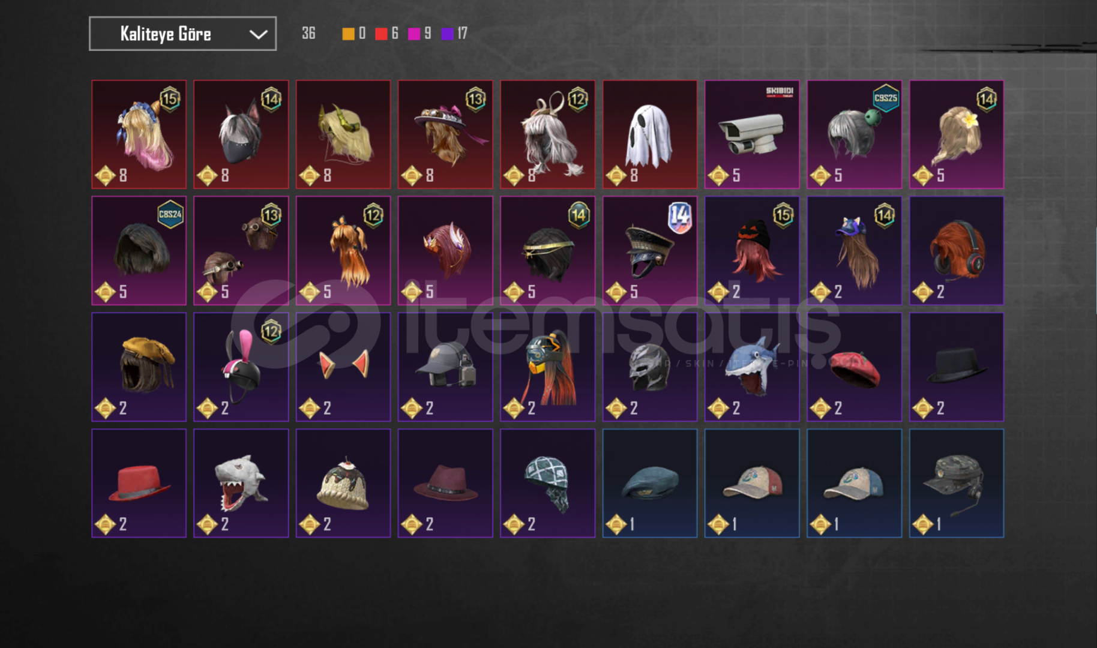Open the Kaliteye Göre sort dropdown

point(182,34)
